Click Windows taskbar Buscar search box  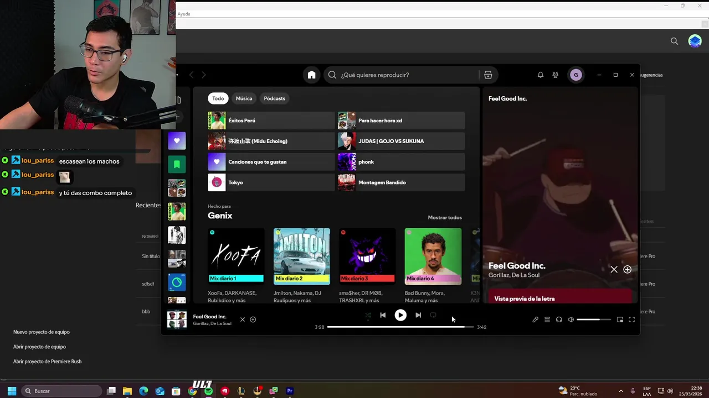click(x=61, y=391)
